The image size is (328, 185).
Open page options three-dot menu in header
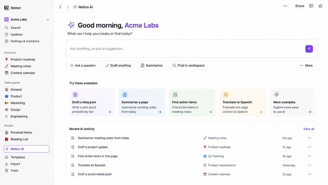[285, 6]
